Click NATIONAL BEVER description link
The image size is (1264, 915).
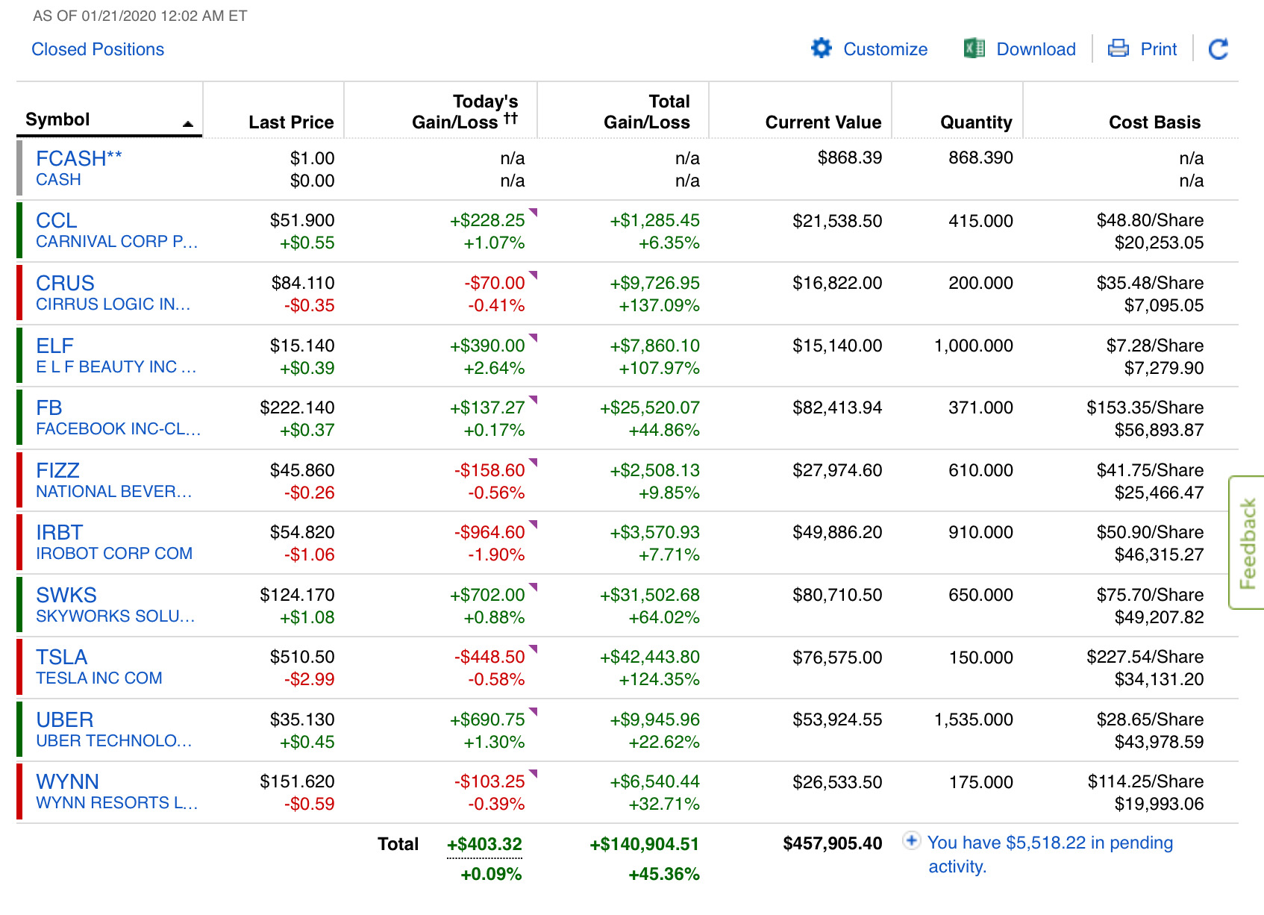(x=114, y=492)
